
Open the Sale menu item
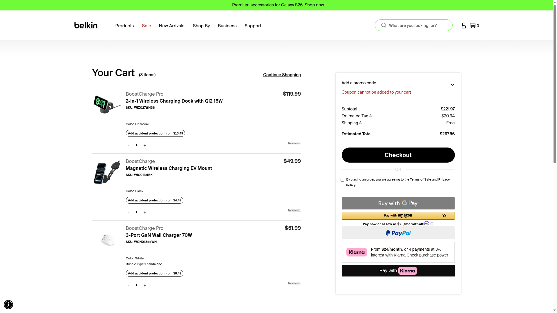(147, 26)
